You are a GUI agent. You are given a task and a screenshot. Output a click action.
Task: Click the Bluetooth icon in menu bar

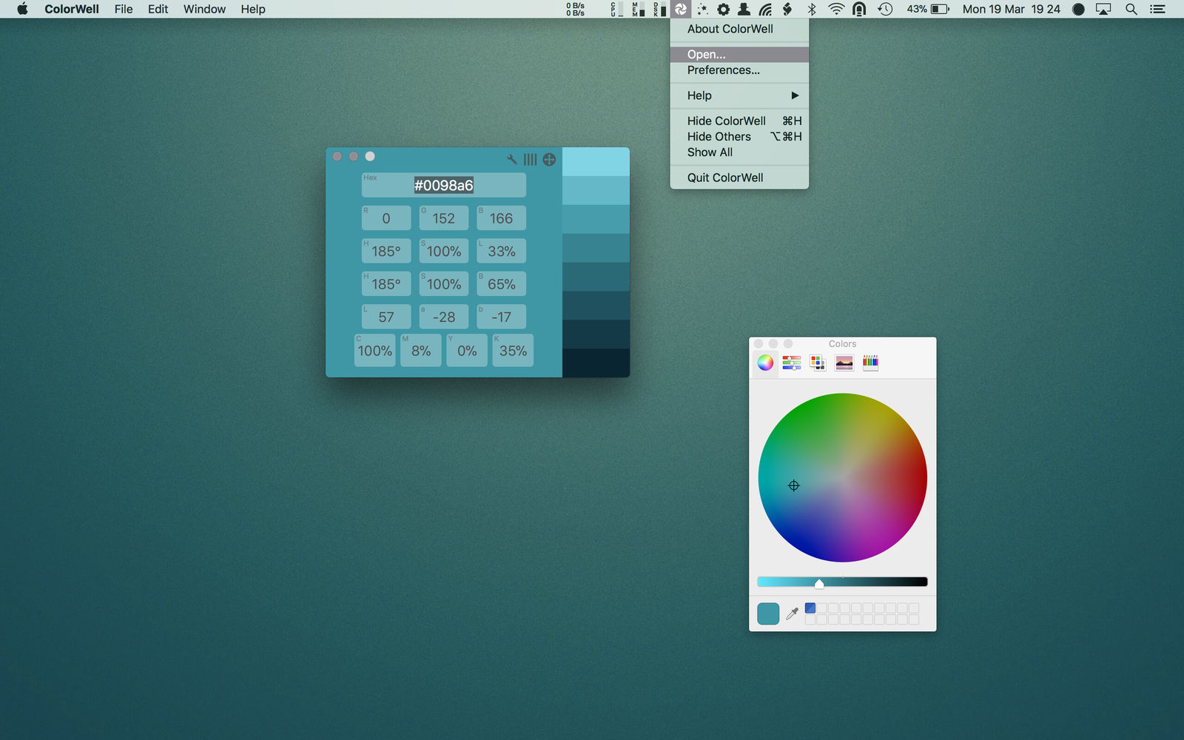coord(812,9)
